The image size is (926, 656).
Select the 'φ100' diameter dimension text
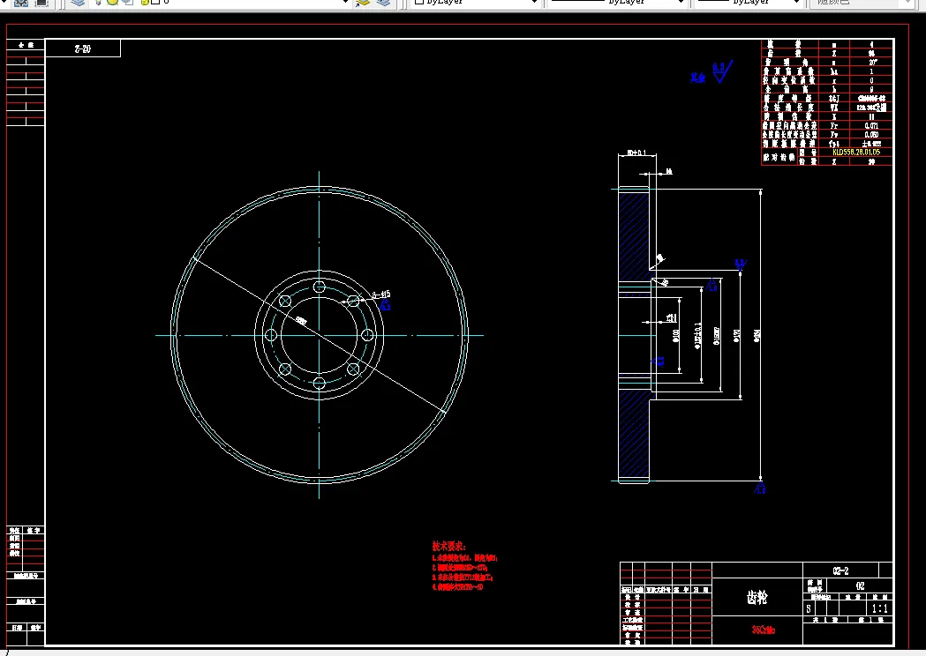[675, 336]
